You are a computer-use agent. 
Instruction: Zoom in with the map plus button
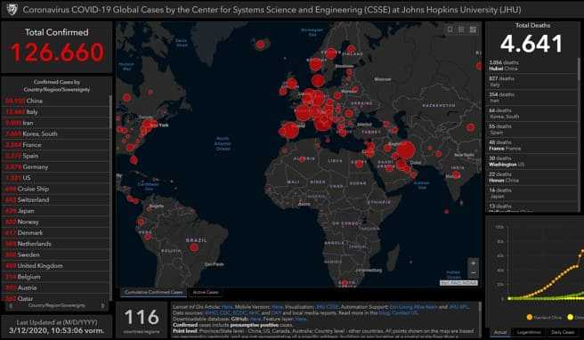pos(473,263)
